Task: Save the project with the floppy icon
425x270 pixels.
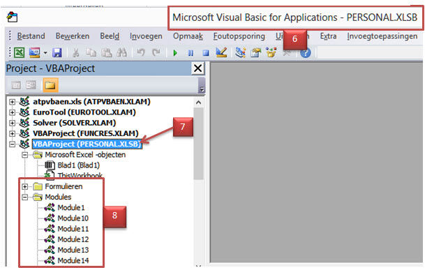Action: 57,52
